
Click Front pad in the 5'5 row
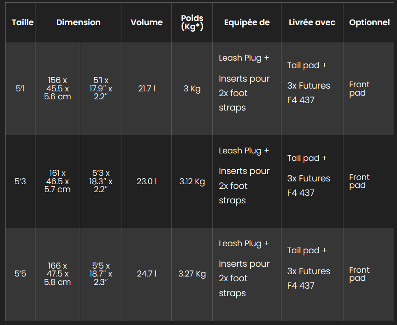(359, 274)
